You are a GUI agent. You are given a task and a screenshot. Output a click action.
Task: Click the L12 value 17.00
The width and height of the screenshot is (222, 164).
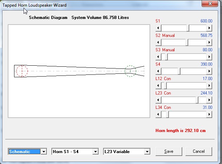click(x=208, y=79)
